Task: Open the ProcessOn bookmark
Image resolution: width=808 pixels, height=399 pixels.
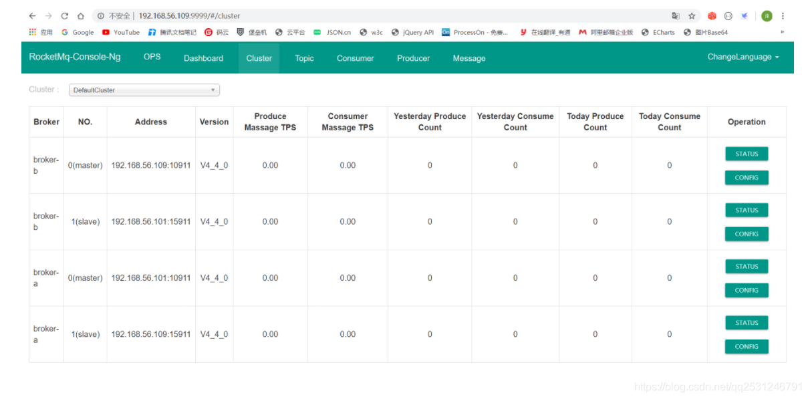Action: (x=475, y=32)
